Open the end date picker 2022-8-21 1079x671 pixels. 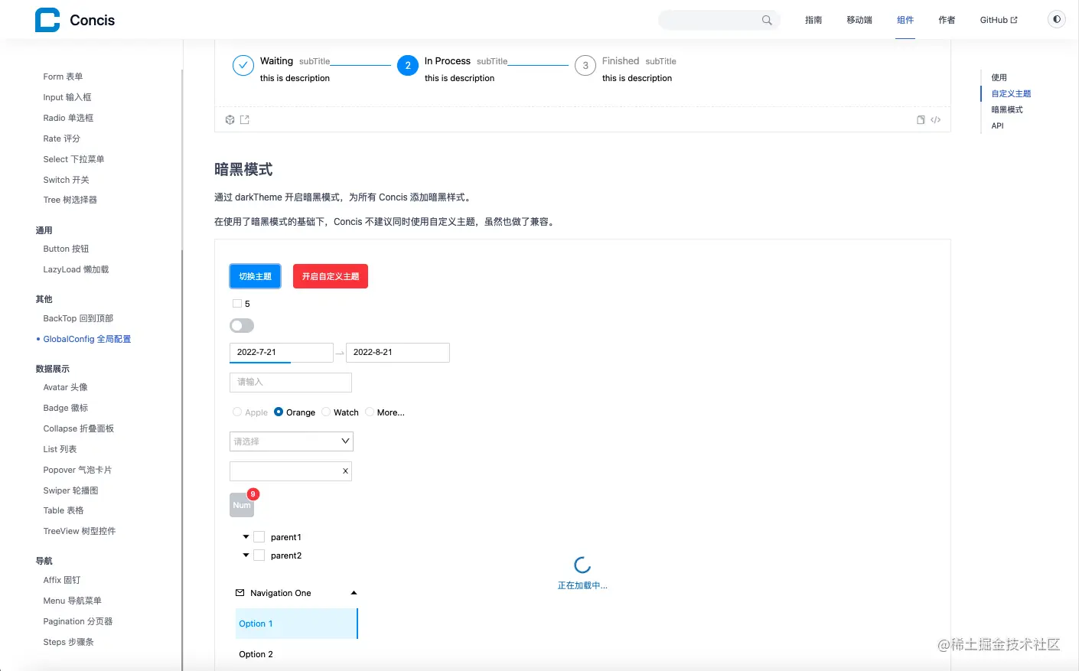point(398,353)
